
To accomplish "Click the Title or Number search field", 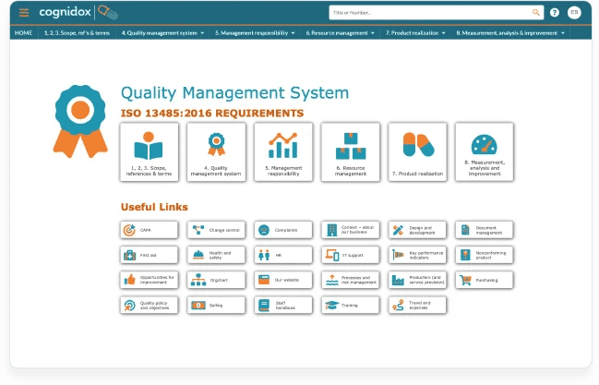I will [429, 12].
